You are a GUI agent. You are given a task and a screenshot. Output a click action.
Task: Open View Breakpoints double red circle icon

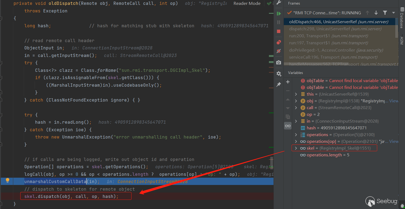tap(279, 42)
